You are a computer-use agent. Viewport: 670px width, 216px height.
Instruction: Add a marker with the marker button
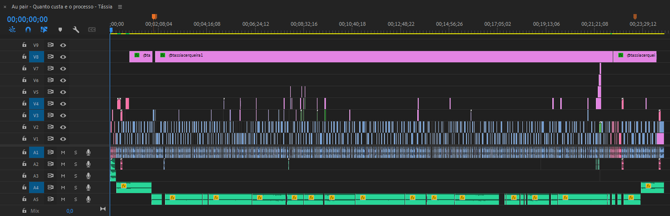(60, 30)
